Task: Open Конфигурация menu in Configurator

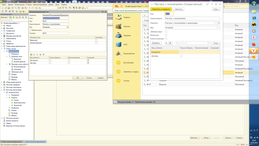Action: [x=19, y=5]
